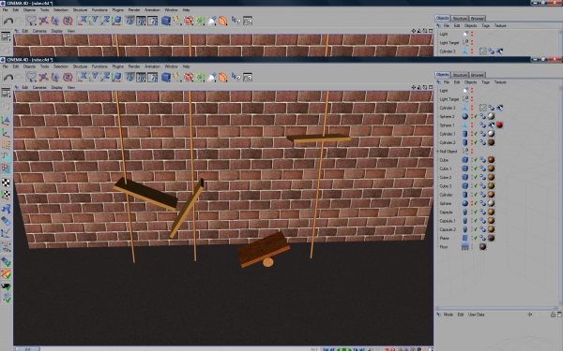Open Texture menu in front Objects manager
Viewport: 563px width, 351px height.
(x=500, y=82)
